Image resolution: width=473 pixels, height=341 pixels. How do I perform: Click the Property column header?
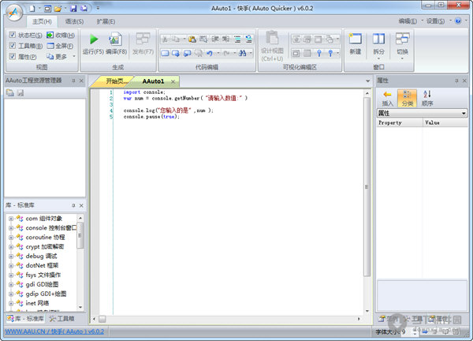pos(400,122)
